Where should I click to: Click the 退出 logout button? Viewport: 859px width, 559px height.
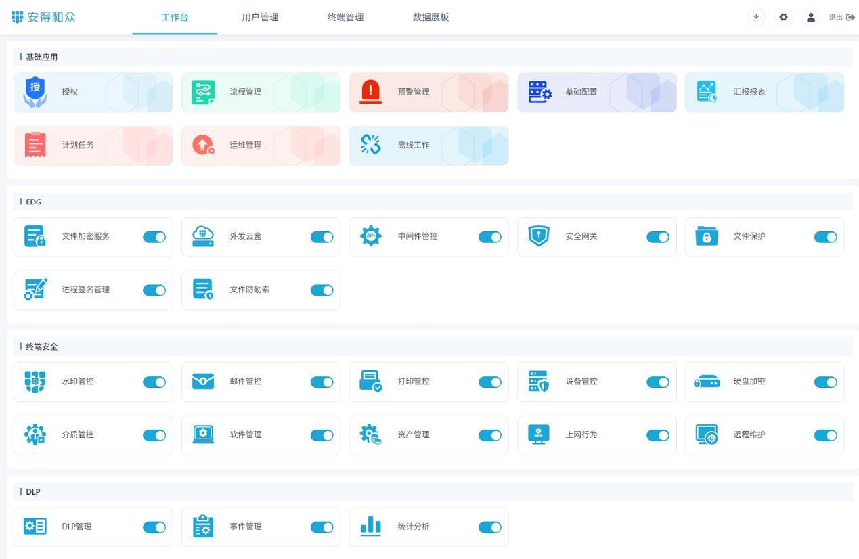click(839, 18)
